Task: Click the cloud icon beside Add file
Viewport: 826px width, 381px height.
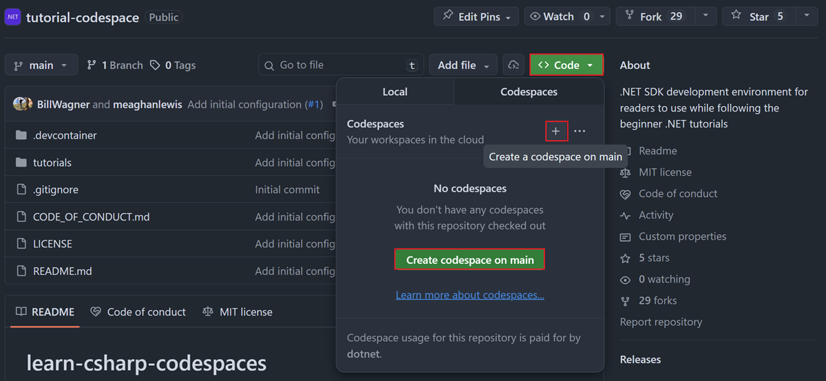Action: (x=513, y=65)
